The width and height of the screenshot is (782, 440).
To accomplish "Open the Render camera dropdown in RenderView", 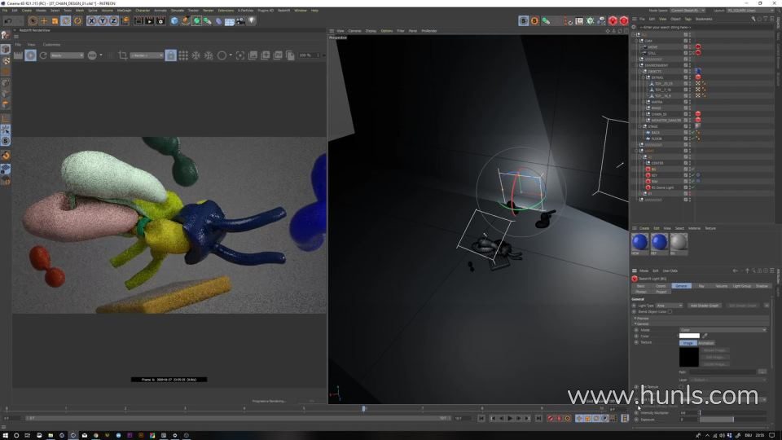I will pos(147,55).
